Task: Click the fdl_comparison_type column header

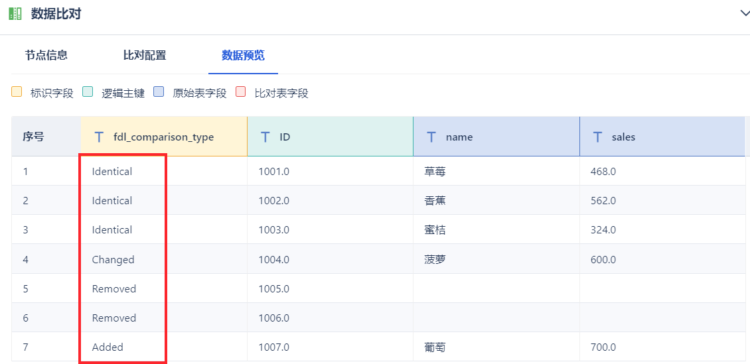Action: click(163, 137)
